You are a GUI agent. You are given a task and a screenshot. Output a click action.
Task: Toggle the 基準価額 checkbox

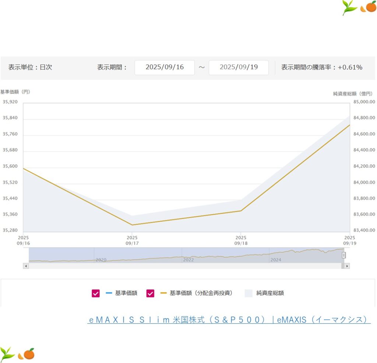tap(96, 293)
